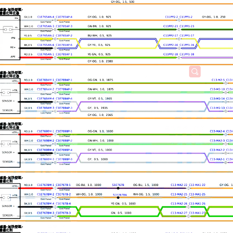This screenshot has width=233, height=233.
Task: Click connector reference C1E765AN-1
Action: [x=46, y=54]
